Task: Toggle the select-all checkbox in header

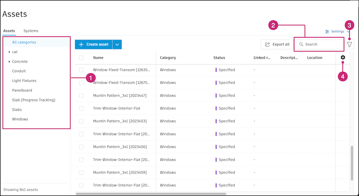Action: 81,57
